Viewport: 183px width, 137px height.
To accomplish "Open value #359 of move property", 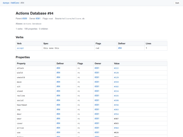I will (116, 82).
